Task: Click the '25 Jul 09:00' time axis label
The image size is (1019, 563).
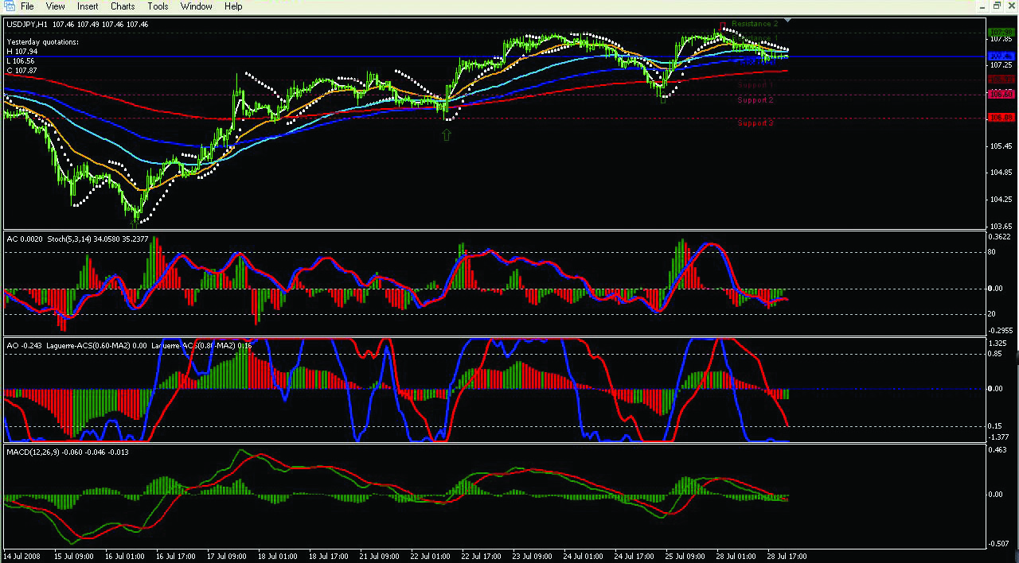Action: click(x=686, y=556)
